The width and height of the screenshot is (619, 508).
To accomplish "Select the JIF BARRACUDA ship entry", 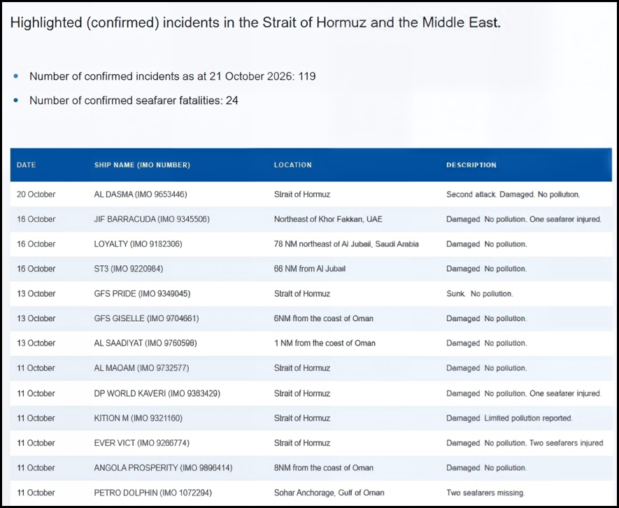I will click(x=152, y=219).
